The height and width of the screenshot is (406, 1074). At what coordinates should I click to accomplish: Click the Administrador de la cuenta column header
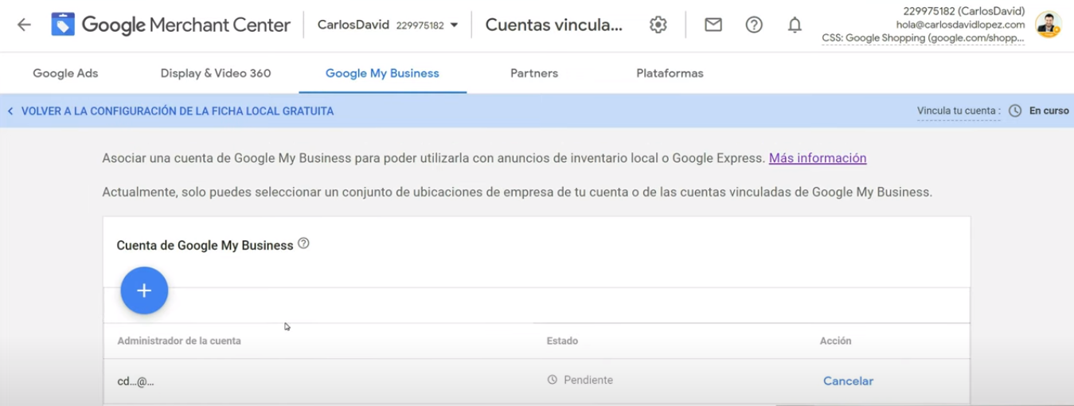[x=179, y=341]
